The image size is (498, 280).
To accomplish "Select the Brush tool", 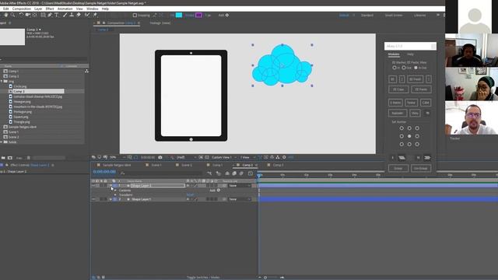I will coord(65,15).
